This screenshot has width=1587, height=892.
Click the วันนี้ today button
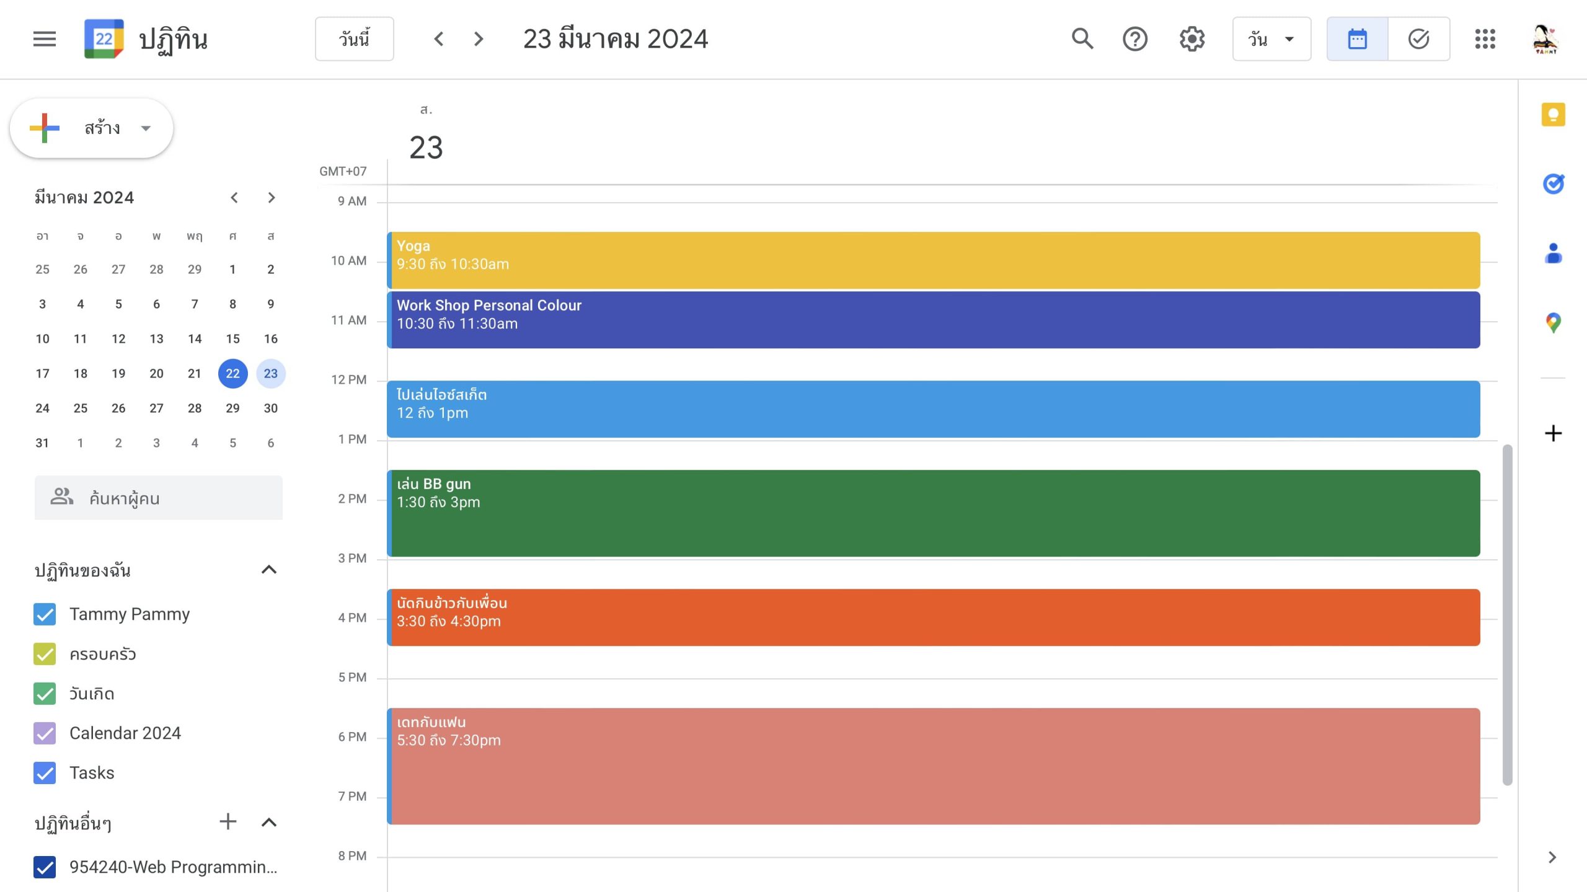(354, 39)
